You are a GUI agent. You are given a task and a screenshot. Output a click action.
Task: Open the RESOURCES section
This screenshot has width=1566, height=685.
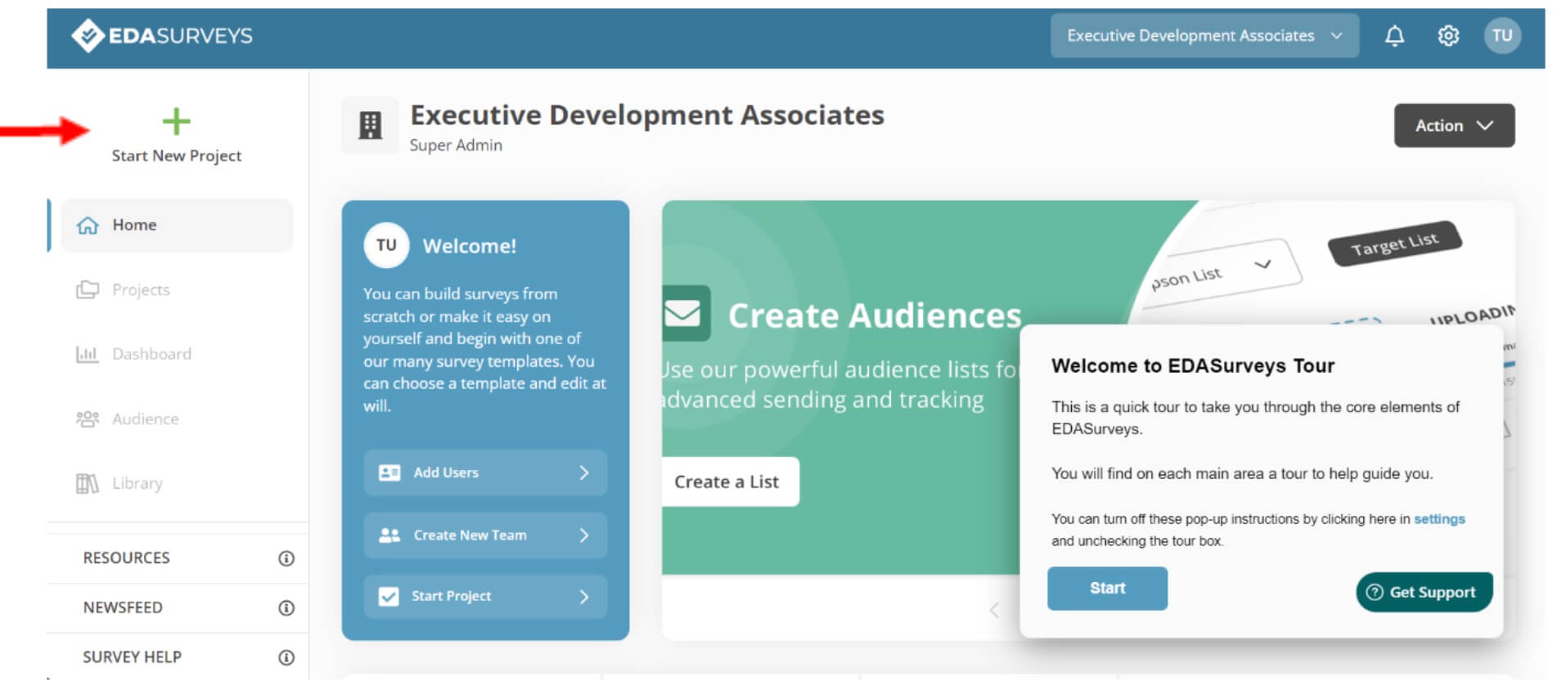tap(178, 558)
